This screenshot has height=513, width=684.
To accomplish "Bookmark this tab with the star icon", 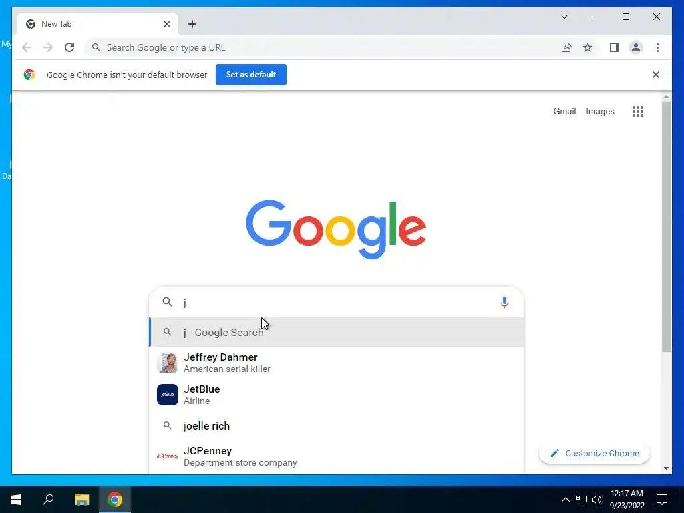I will pyautogui.click(x=588, y=47).
